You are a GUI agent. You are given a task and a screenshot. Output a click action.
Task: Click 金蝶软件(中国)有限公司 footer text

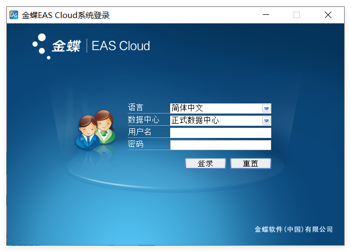point(294,229)
